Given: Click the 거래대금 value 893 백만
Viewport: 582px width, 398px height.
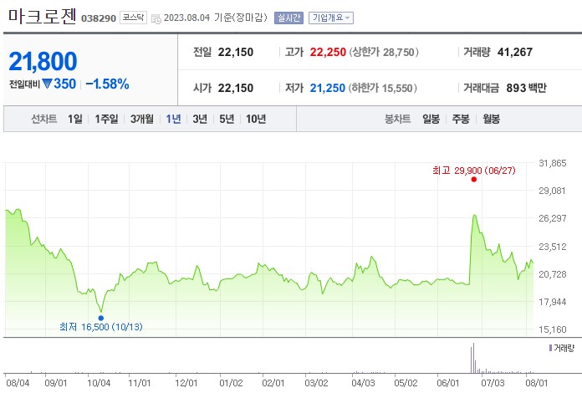Looking at the screenshot, I should [x=526, y=88].
